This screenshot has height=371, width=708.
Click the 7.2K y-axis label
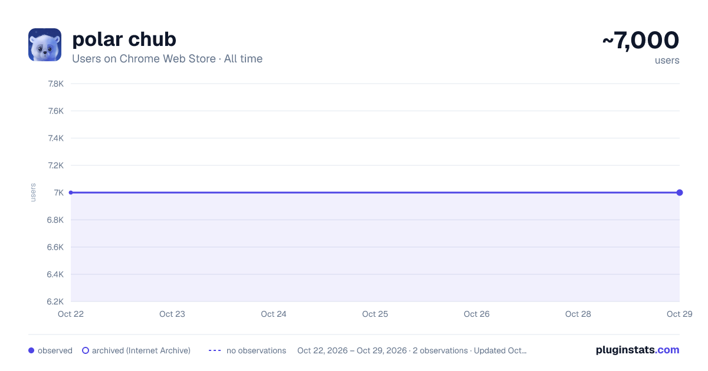55,165
